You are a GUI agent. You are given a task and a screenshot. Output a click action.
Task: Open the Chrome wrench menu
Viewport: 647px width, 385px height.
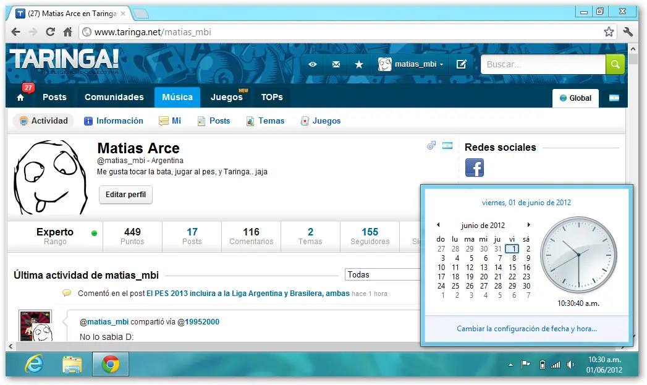628,32
